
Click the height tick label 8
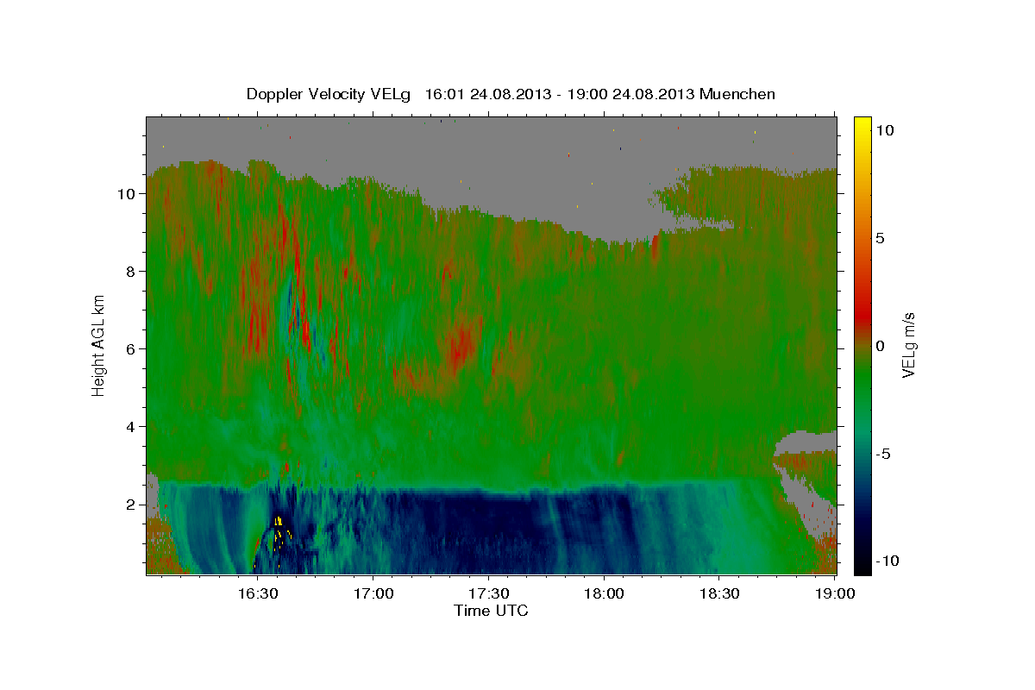pos(132,272)
